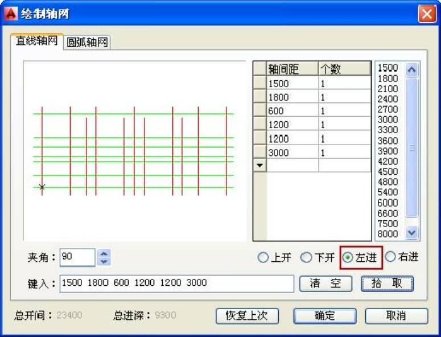This screenshot has height=337, width=441.
Task: Pick 6000 from the preset spacing list
Action: [388, 203]
